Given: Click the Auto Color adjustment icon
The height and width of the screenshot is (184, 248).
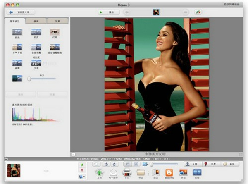Looking at the screenshot, I should 55,48.
